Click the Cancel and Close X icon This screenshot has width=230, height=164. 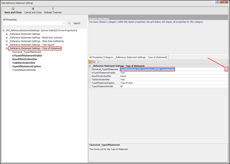[33, 9]
